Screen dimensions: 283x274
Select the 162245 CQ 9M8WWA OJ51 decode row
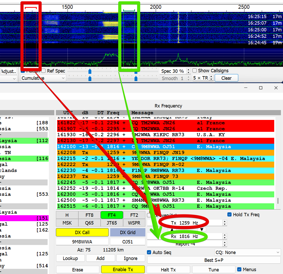tap(166, 182)
